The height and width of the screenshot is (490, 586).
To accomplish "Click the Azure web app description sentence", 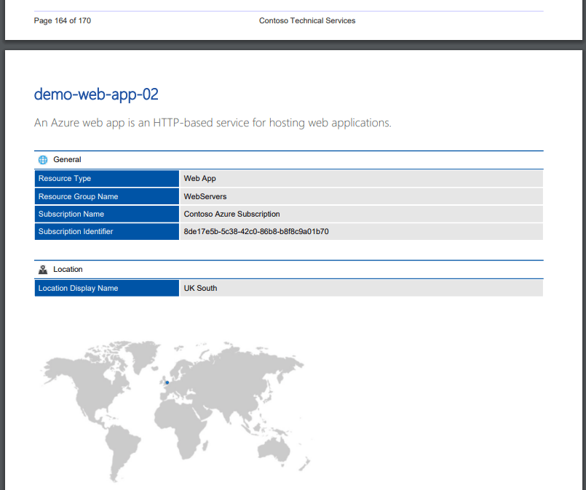I will (x=213, y=123).
